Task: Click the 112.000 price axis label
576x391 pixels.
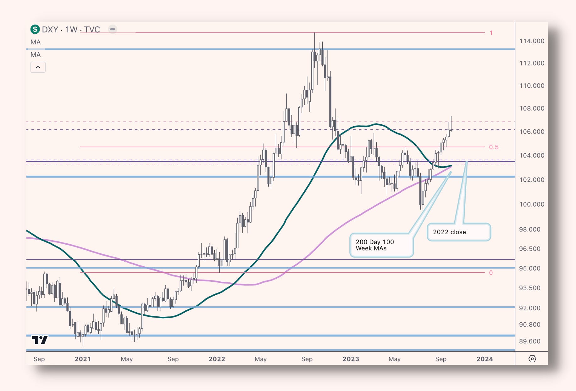Action: [x=532, y=63]
